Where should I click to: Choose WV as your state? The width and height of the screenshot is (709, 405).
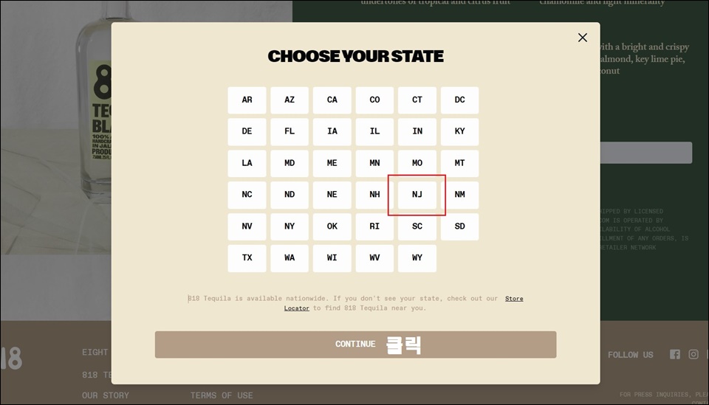pyautogui.click(x=374, y=258)
